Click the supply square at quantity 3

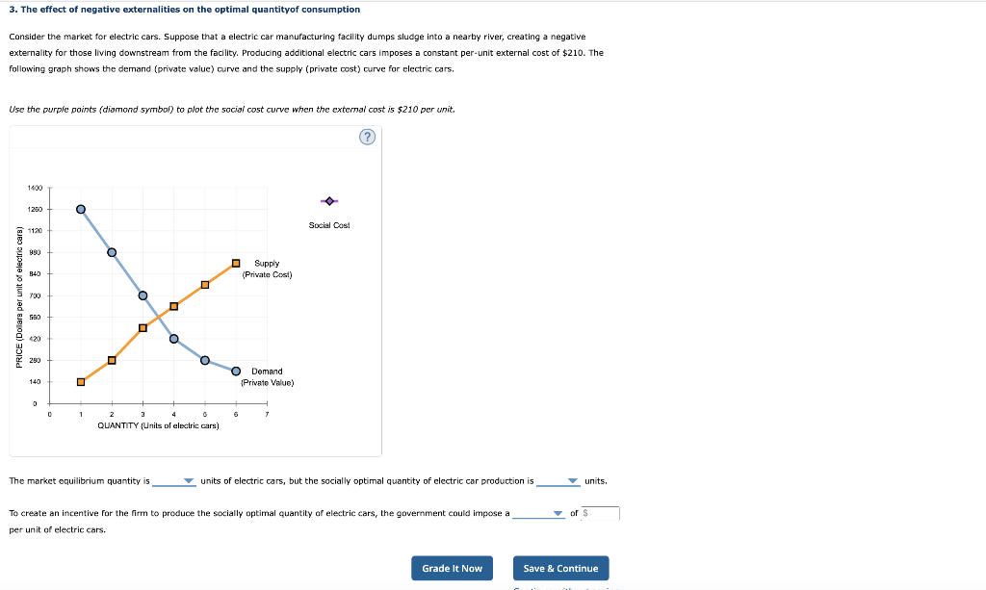click(x=143, y=326)
